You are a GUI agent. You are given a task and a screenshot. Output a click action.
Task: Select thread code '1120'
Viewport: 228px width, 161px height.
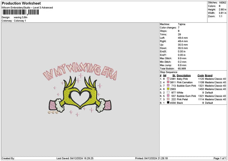201,79
